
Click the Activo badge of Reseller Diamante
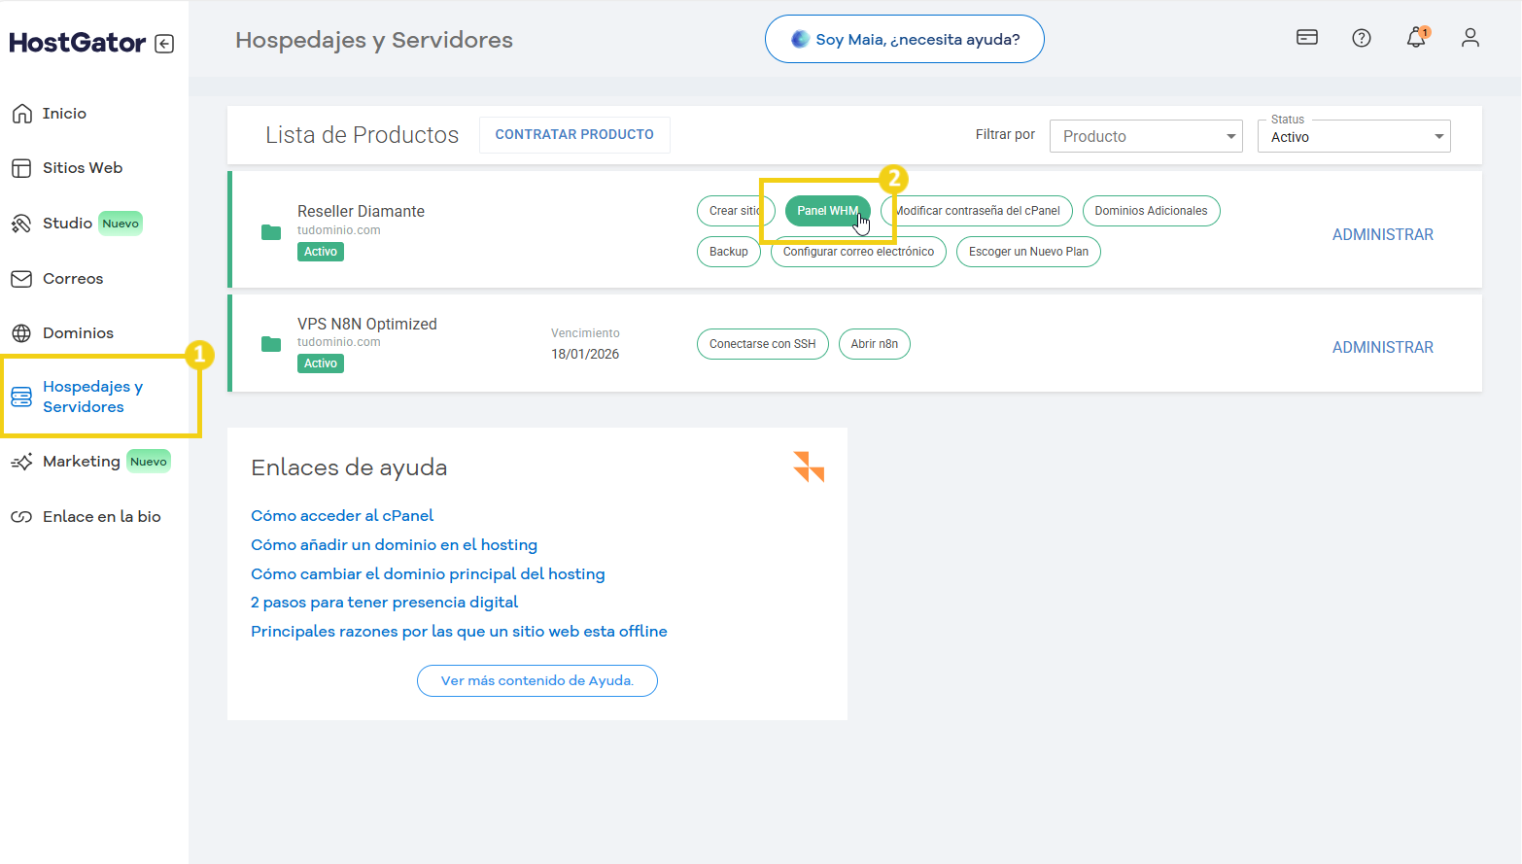pyautogui.click(x=321, y=252)
